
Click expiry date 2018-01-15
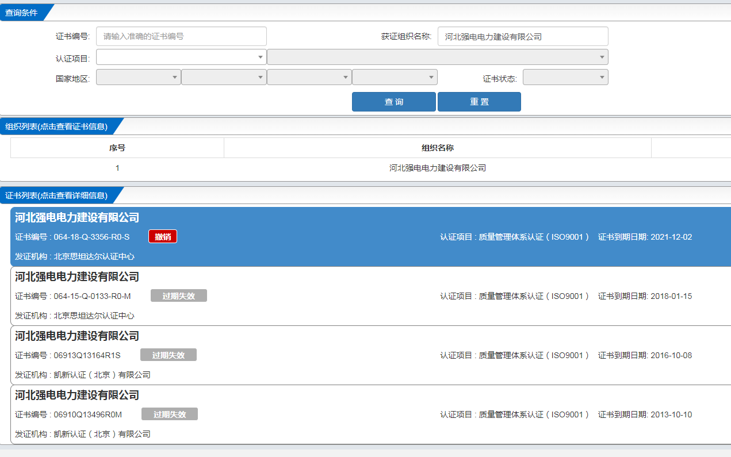pos(671,296)
